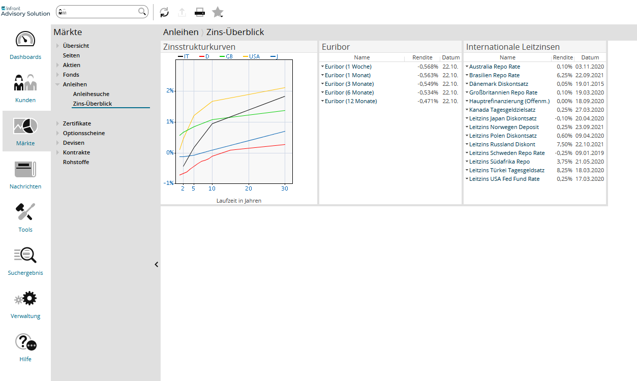The height and width of the screenshot is (381, 637).
Task: Click the refresh icon in the toolbar
Action: pyautogui.click(x=164, y=12)
